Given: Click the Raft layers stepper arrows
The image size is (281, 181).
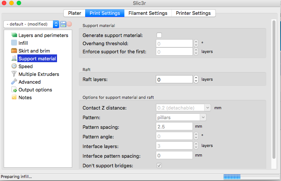Looking at the screenshot, I should click(x=196, y=79).
